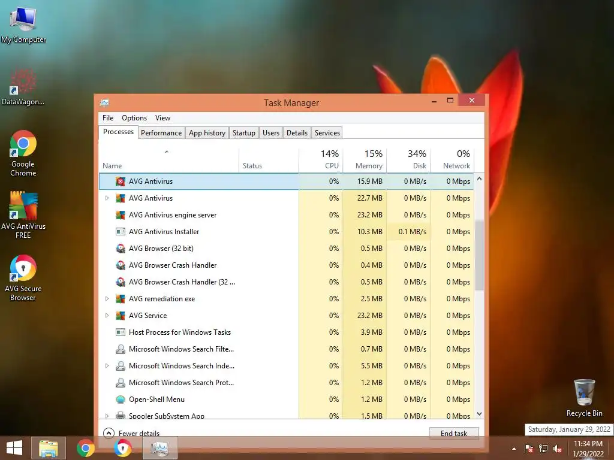The image size is (614, 460).
Task: Click Open-Shell Menu process icon
Action: 121,400
